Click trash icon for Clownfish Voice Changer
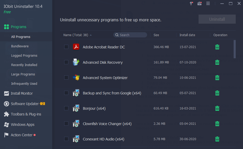This screenshot has height=149, width=243. click(x=217, y=124)
